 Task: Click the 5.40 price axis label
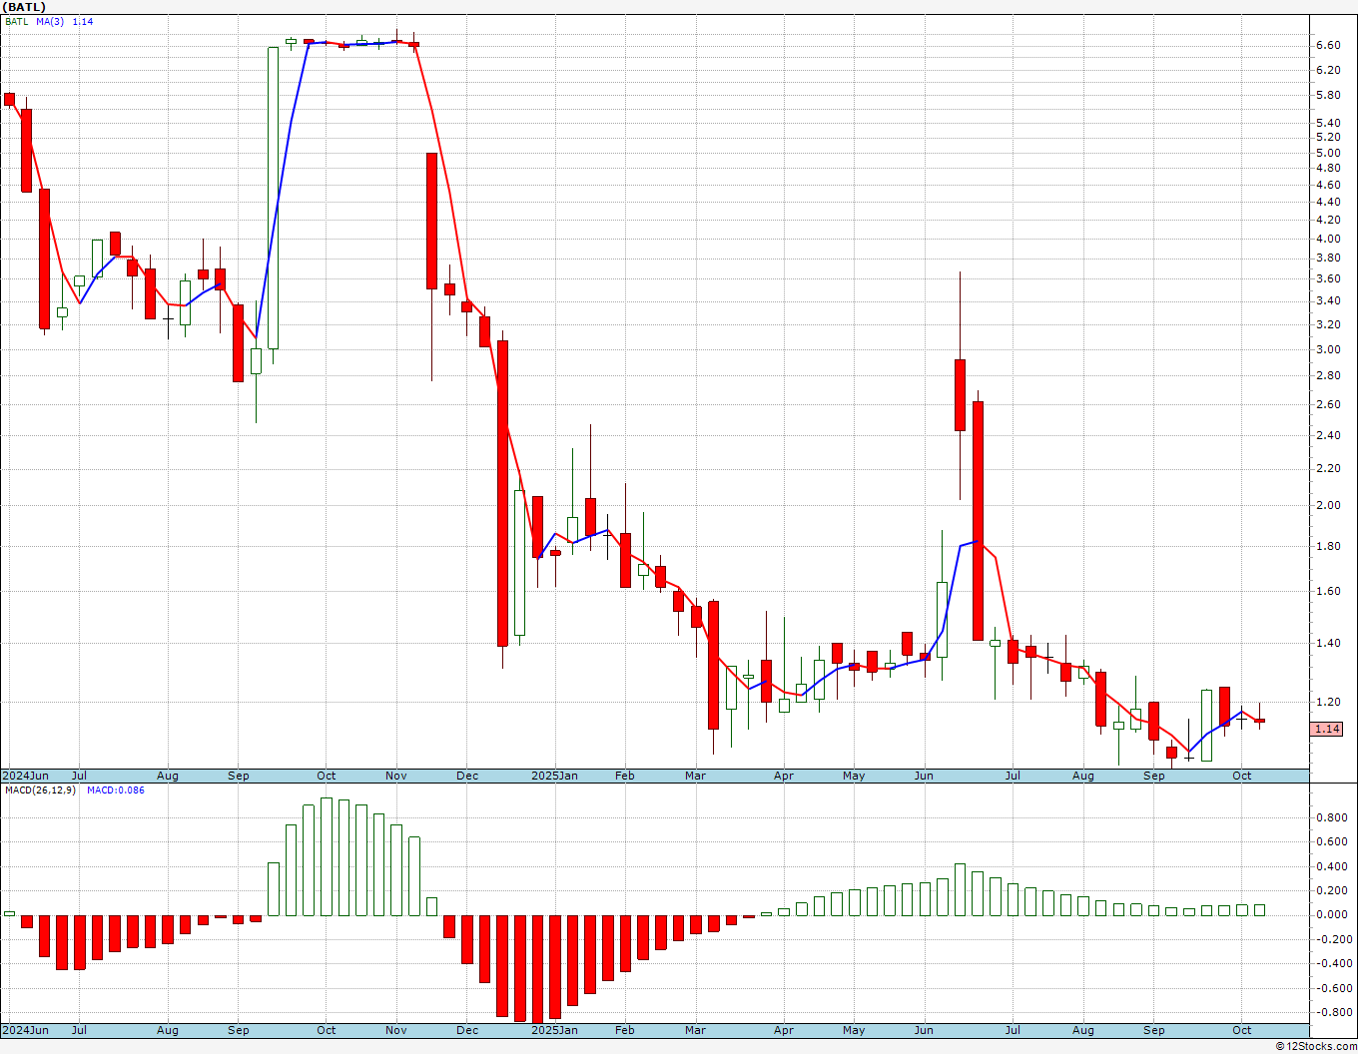point(1328,123)
